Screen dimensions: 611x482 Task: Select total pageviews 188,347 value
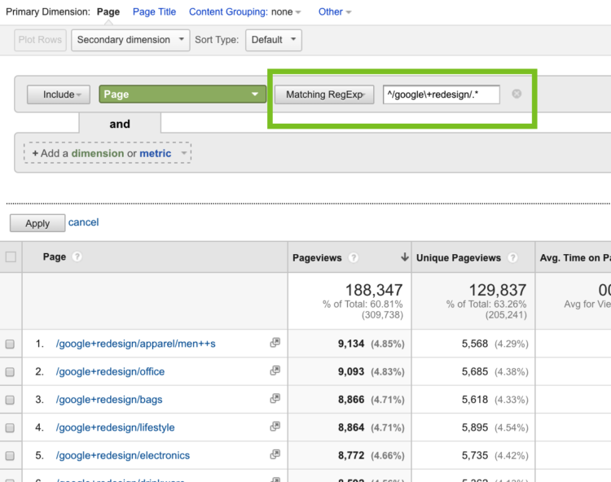tap(374, 290)
